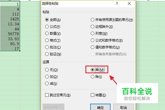Select 所有使用源主题的单元(H) option
Viewport: 165px width, 110px height.
point(112,20)
